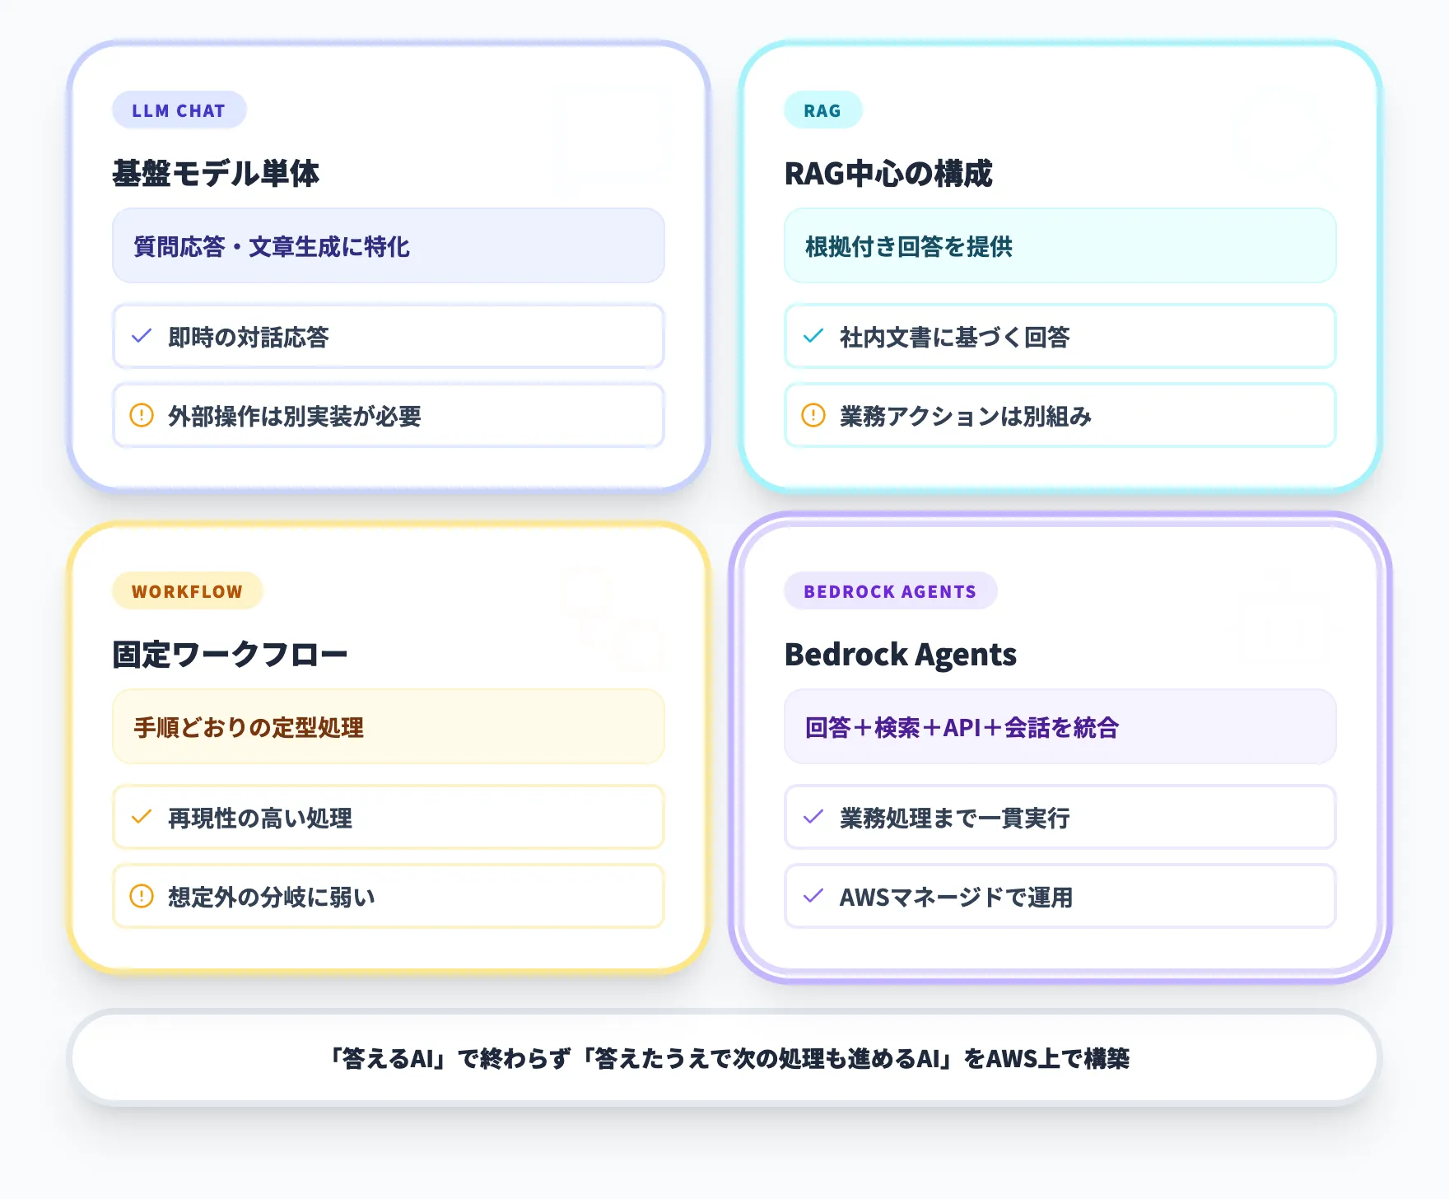Click the checkmark icon beside 即時の対話応答
Viewport: 1449px width, 1199px height.
(x=142, y=336)
